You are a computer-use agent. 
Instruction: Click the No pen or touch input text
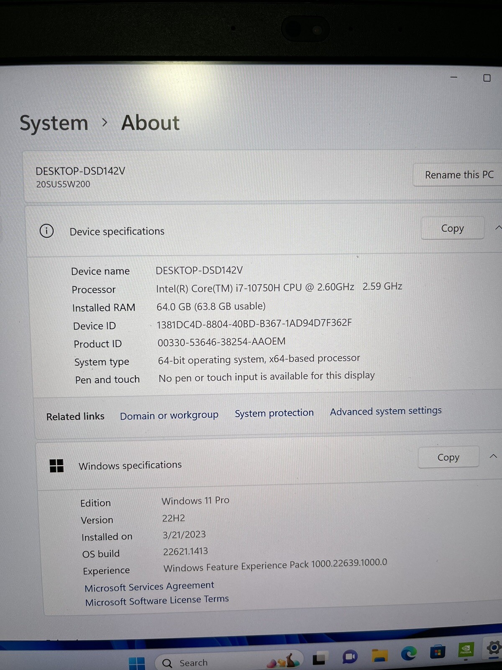tap(266, 376)
